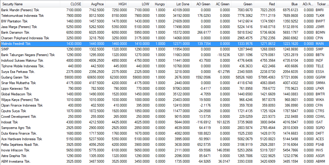Select the Lippo Karawaci Tbk row
The width and height of the screenshot is (329, 165).
click(x=165, y=89)
